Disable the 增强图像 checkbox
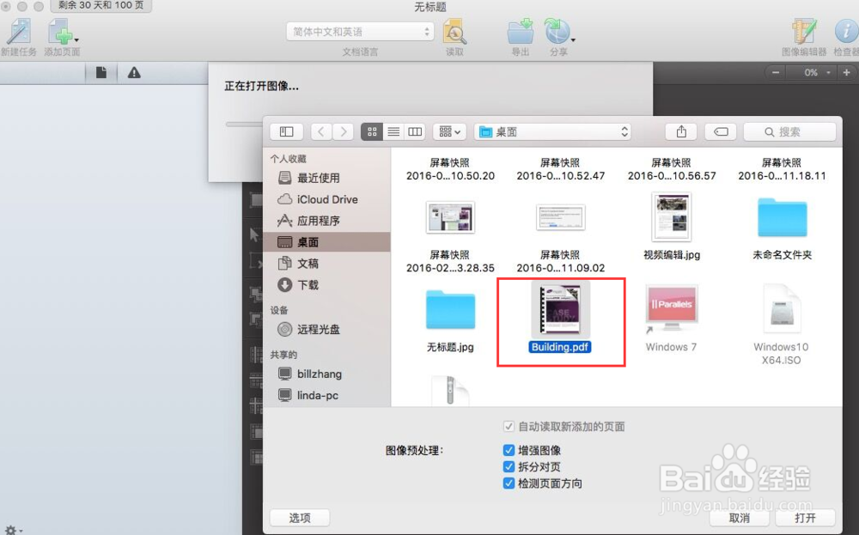This screenshot has height=535, width=859. pyautogui.click(x=510, y=449)
